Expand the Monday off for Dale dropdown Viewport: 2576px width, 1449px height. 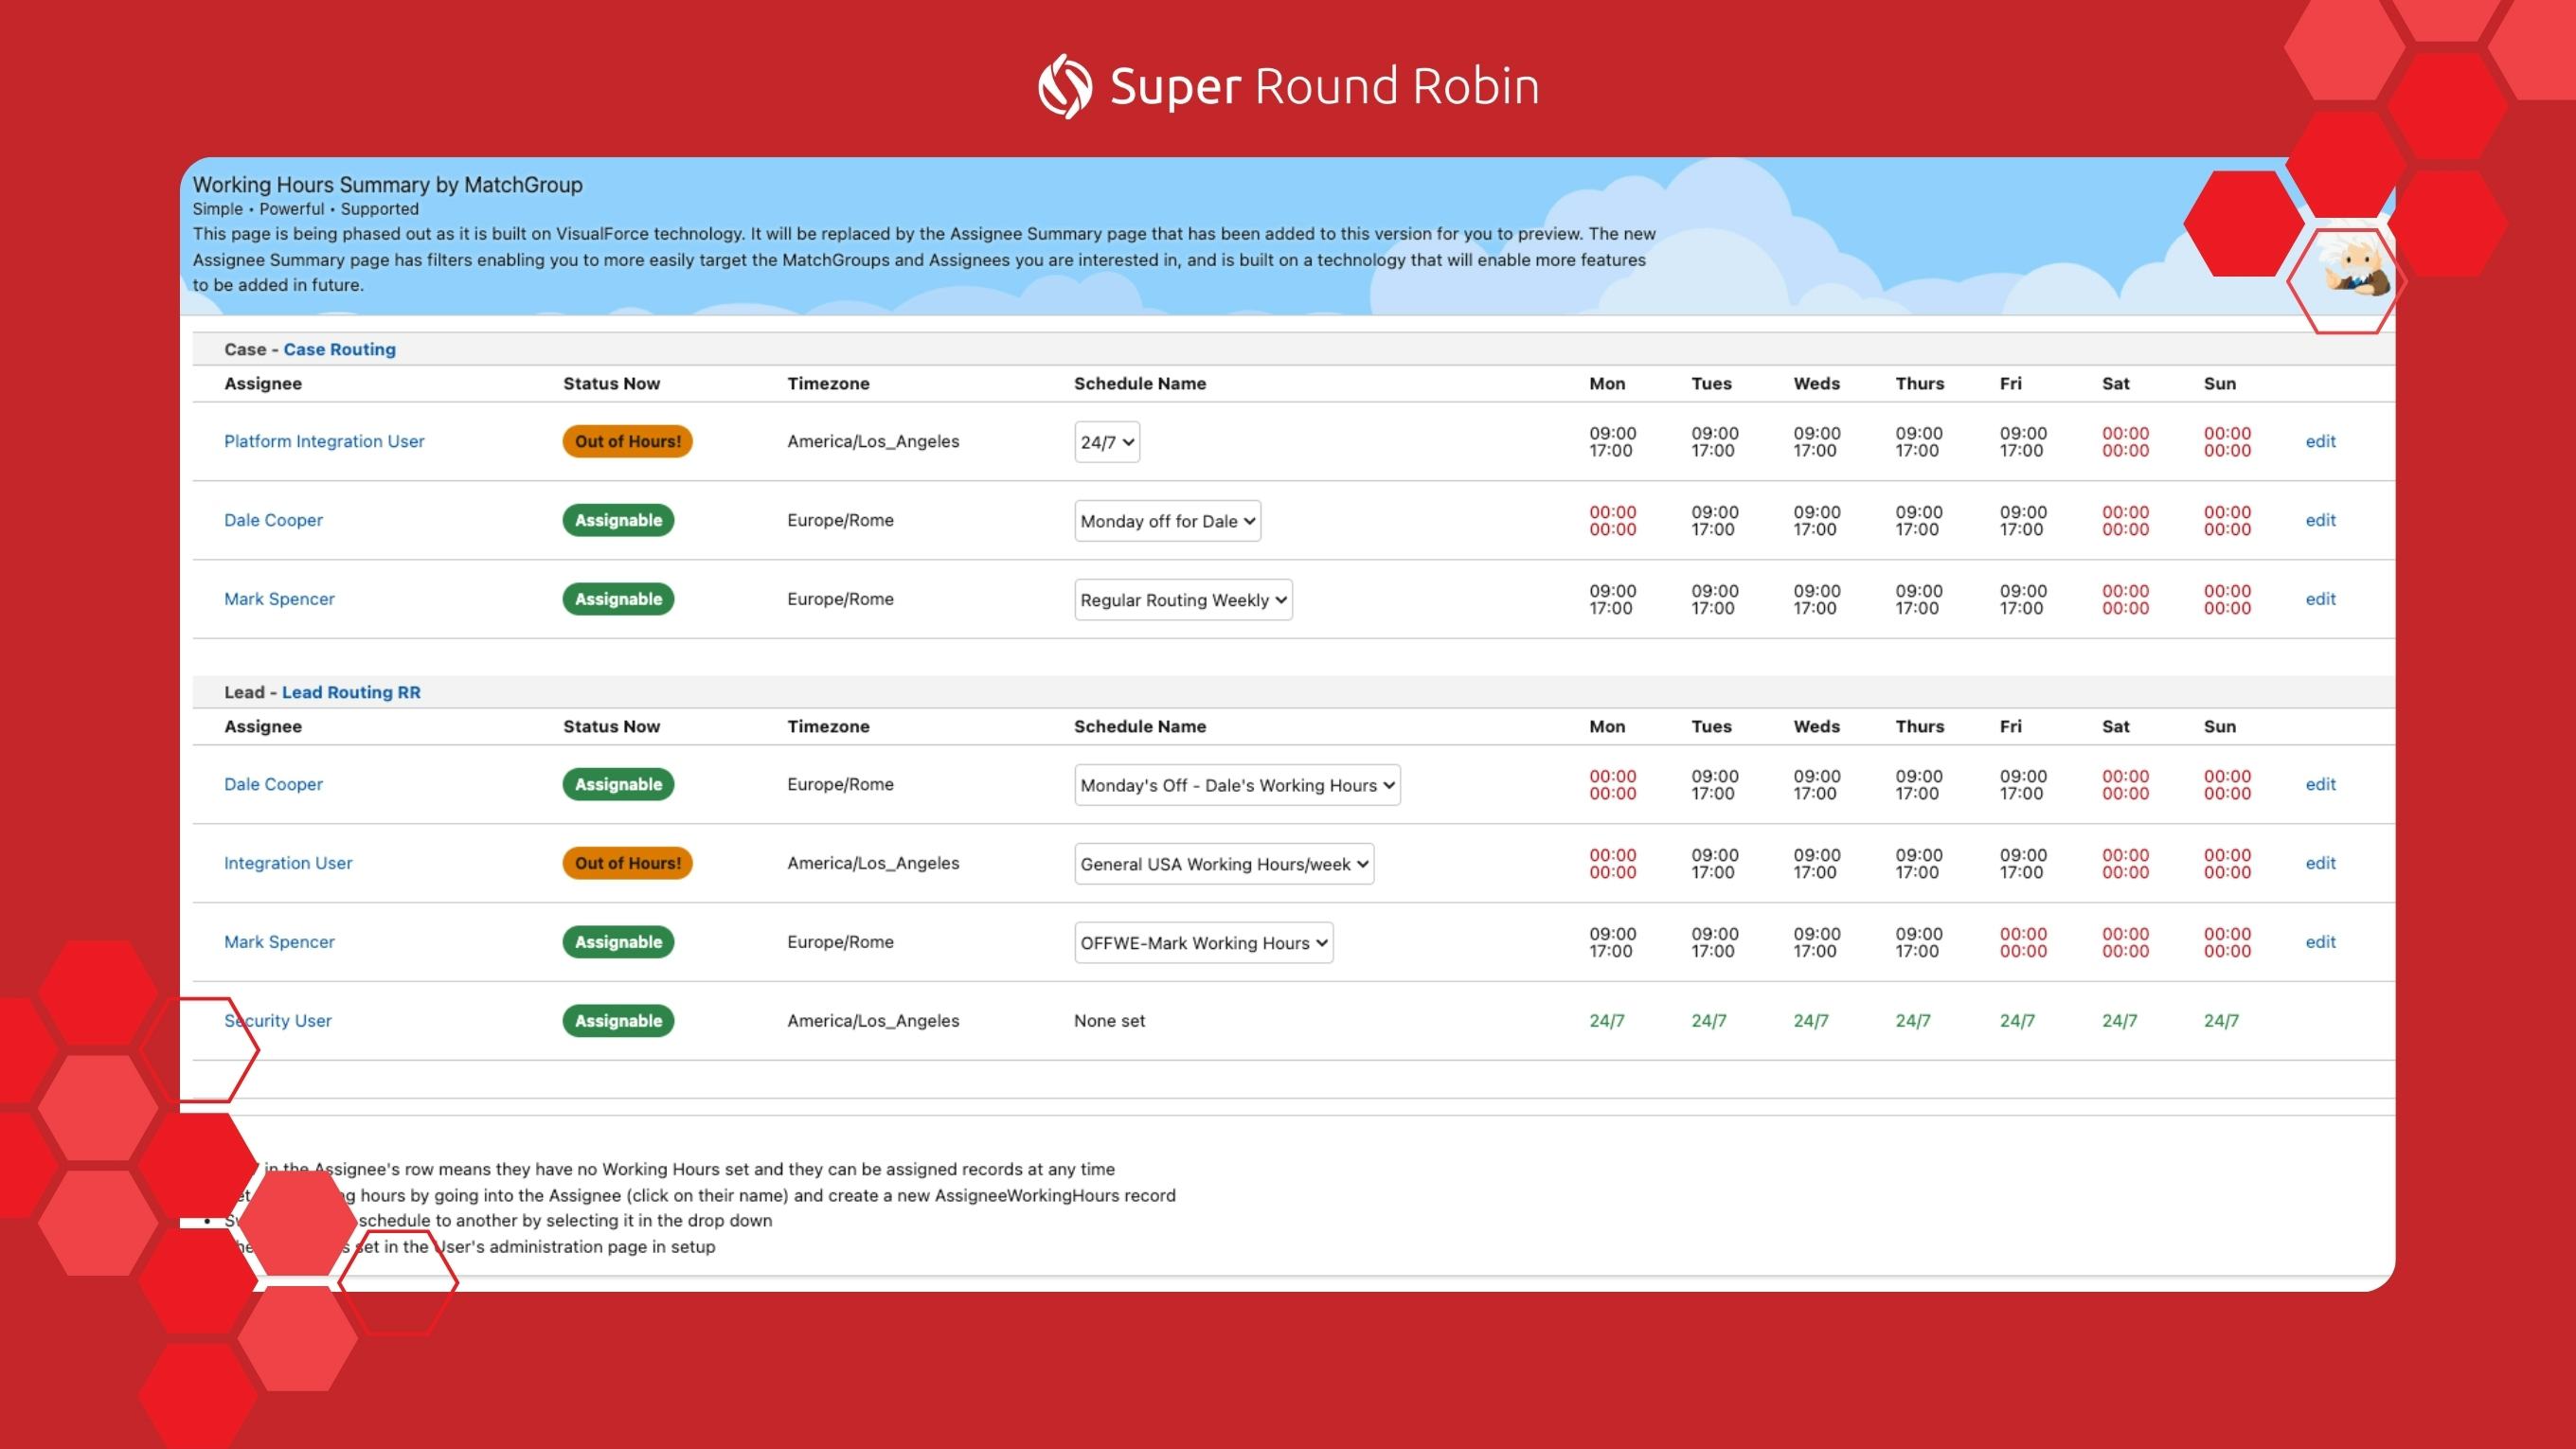pos(1166,521)
